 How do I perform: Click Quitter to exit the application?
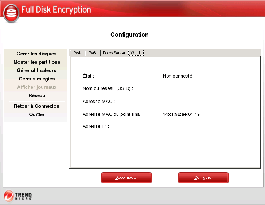click(x=37, y=115)
